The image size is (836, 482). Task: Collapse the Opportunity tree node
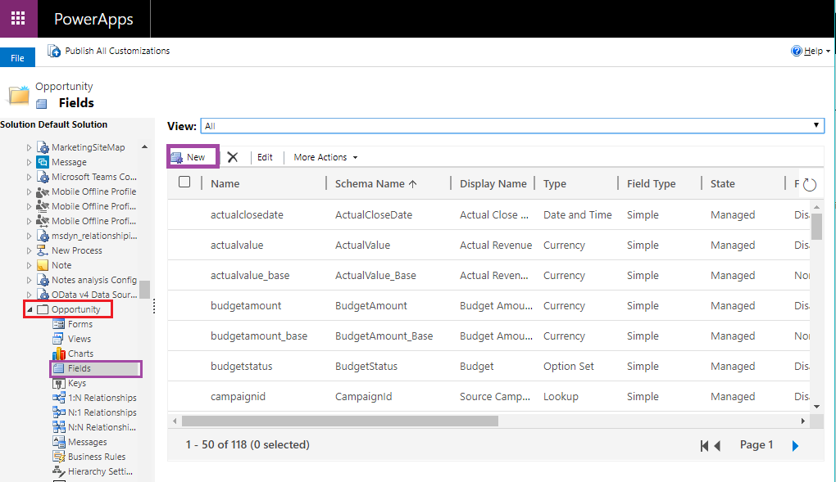click(x=30, y=309)
